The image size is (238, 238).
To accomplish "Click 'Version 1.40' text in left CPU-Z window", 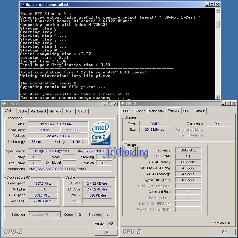I will pyautogui.click(x=103, y=223).
